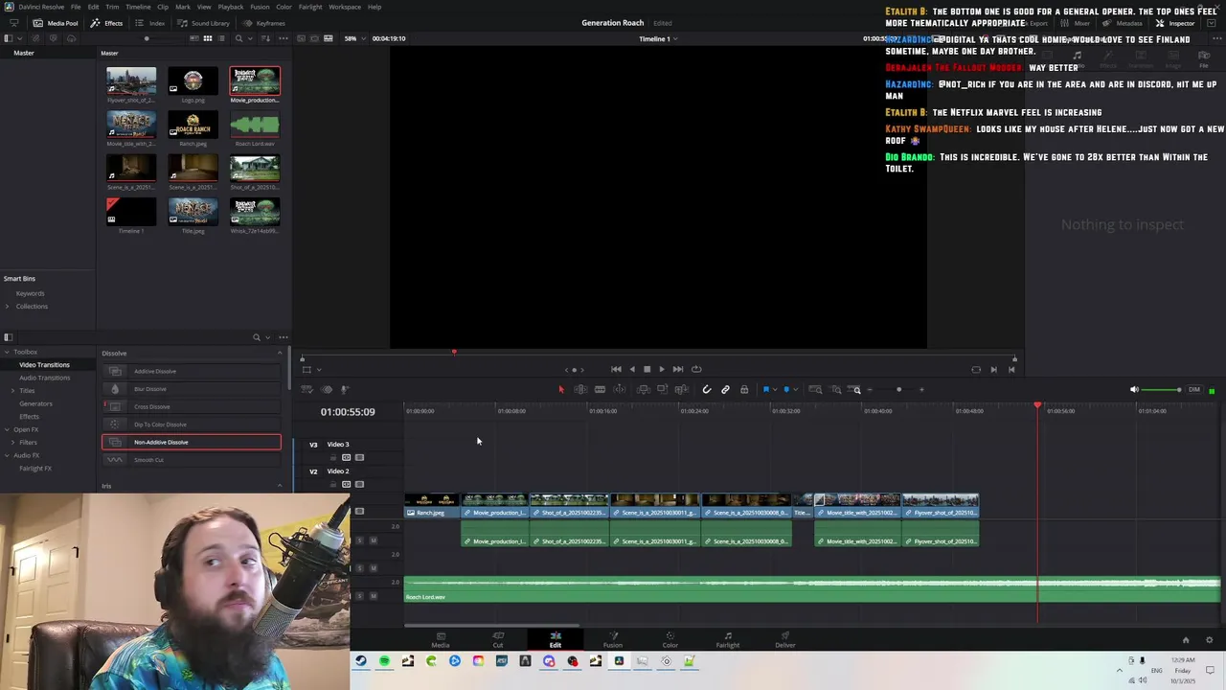Toggle Video 3 track lock icon
Screen dimensions: 1226x690
(333, 457)
